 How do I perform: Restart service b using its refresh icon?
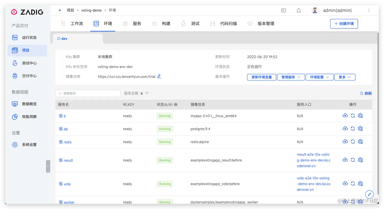(x=353, y=116)
